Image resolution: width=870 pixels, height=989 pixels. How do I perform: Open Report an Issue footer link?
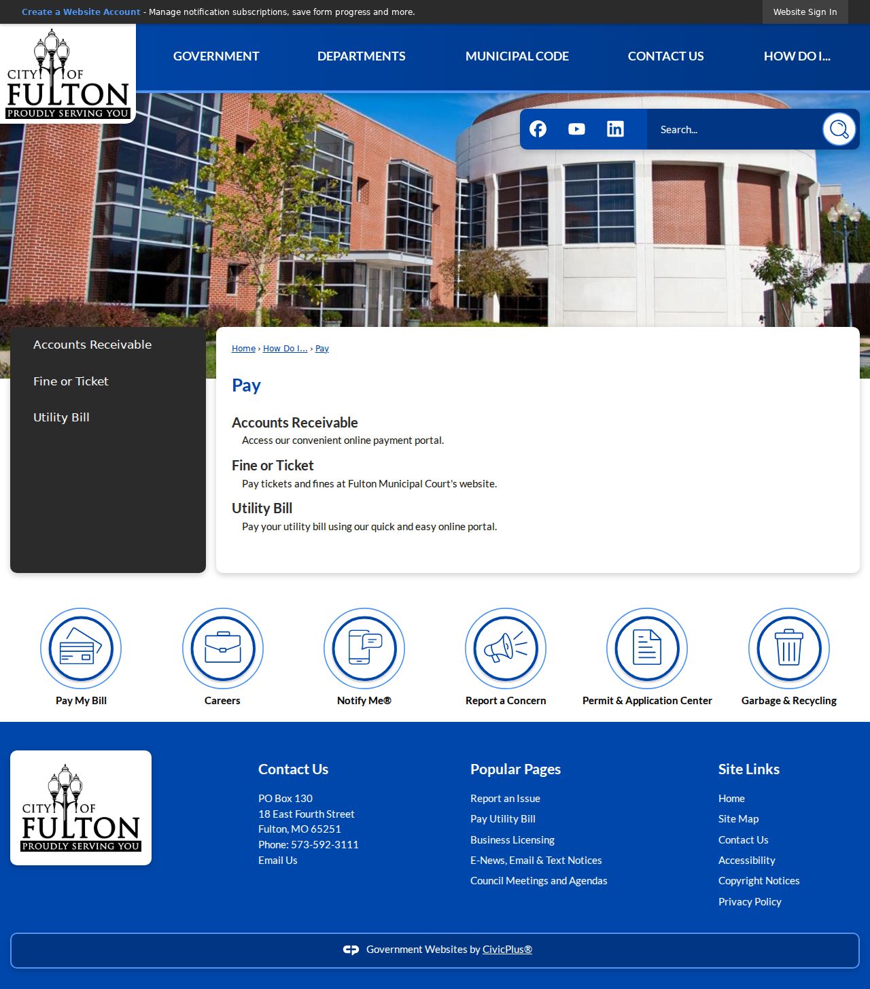point(505,799)
